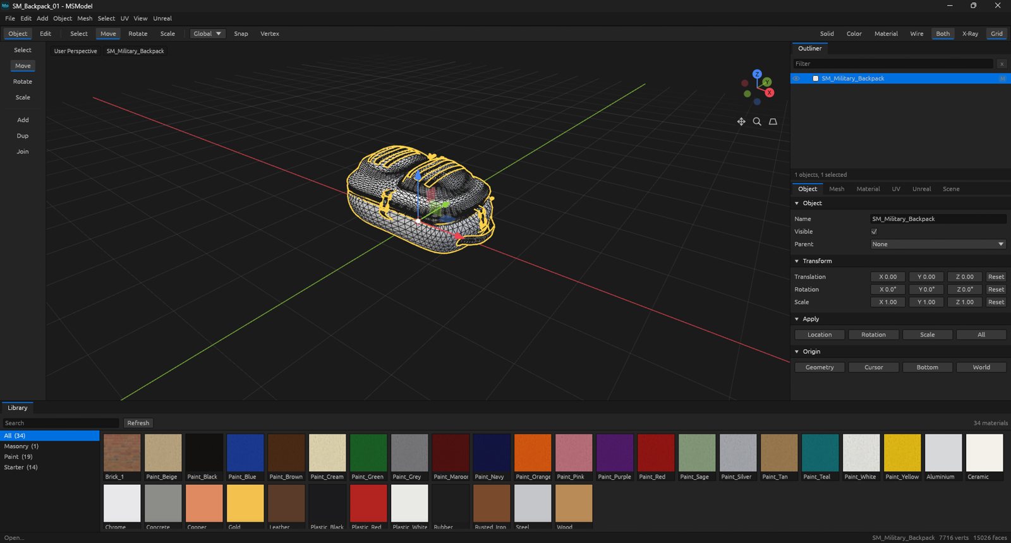
Task: Click the red X axis on the viewport gizmo
Action: pyautogui.click(x=770, y=93)
